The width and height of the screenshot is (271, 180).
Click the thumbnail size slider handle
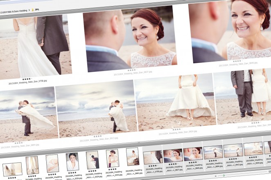point(224,176)
